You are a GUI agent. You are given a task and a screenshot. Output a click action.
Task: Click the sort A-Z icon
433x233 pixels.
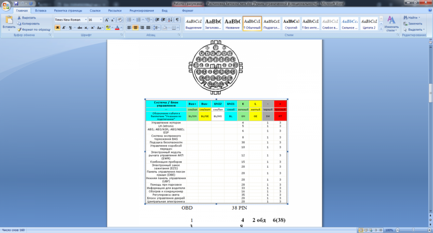[x=170, y=20]
